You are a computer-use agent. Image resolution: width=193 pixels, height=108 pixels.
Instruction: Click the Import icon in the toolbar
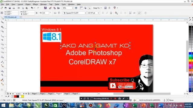pyautogui.click(x=50, y=8)
